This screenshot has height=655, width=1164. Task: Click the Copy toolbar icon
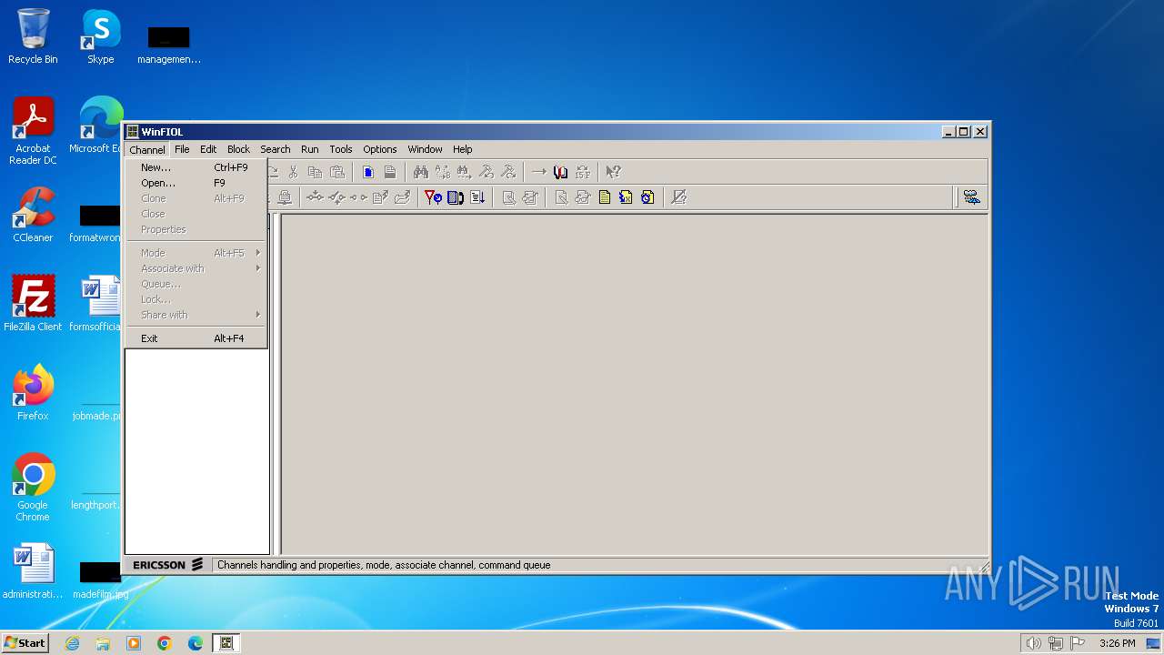[315, 172]
